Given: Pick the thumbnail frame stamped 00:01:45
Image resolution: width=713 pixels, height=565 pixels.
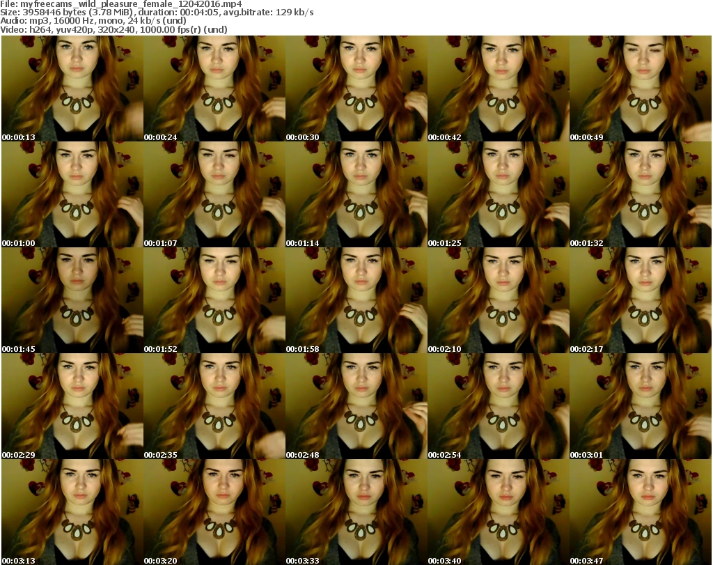Looking at the screenshot, I should tap(72, 301).
